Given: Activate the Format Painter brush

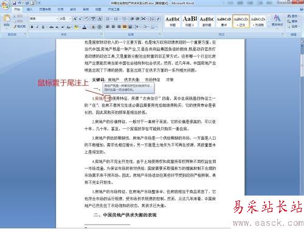Looking at the screenshot, I should tap(19, 26).
